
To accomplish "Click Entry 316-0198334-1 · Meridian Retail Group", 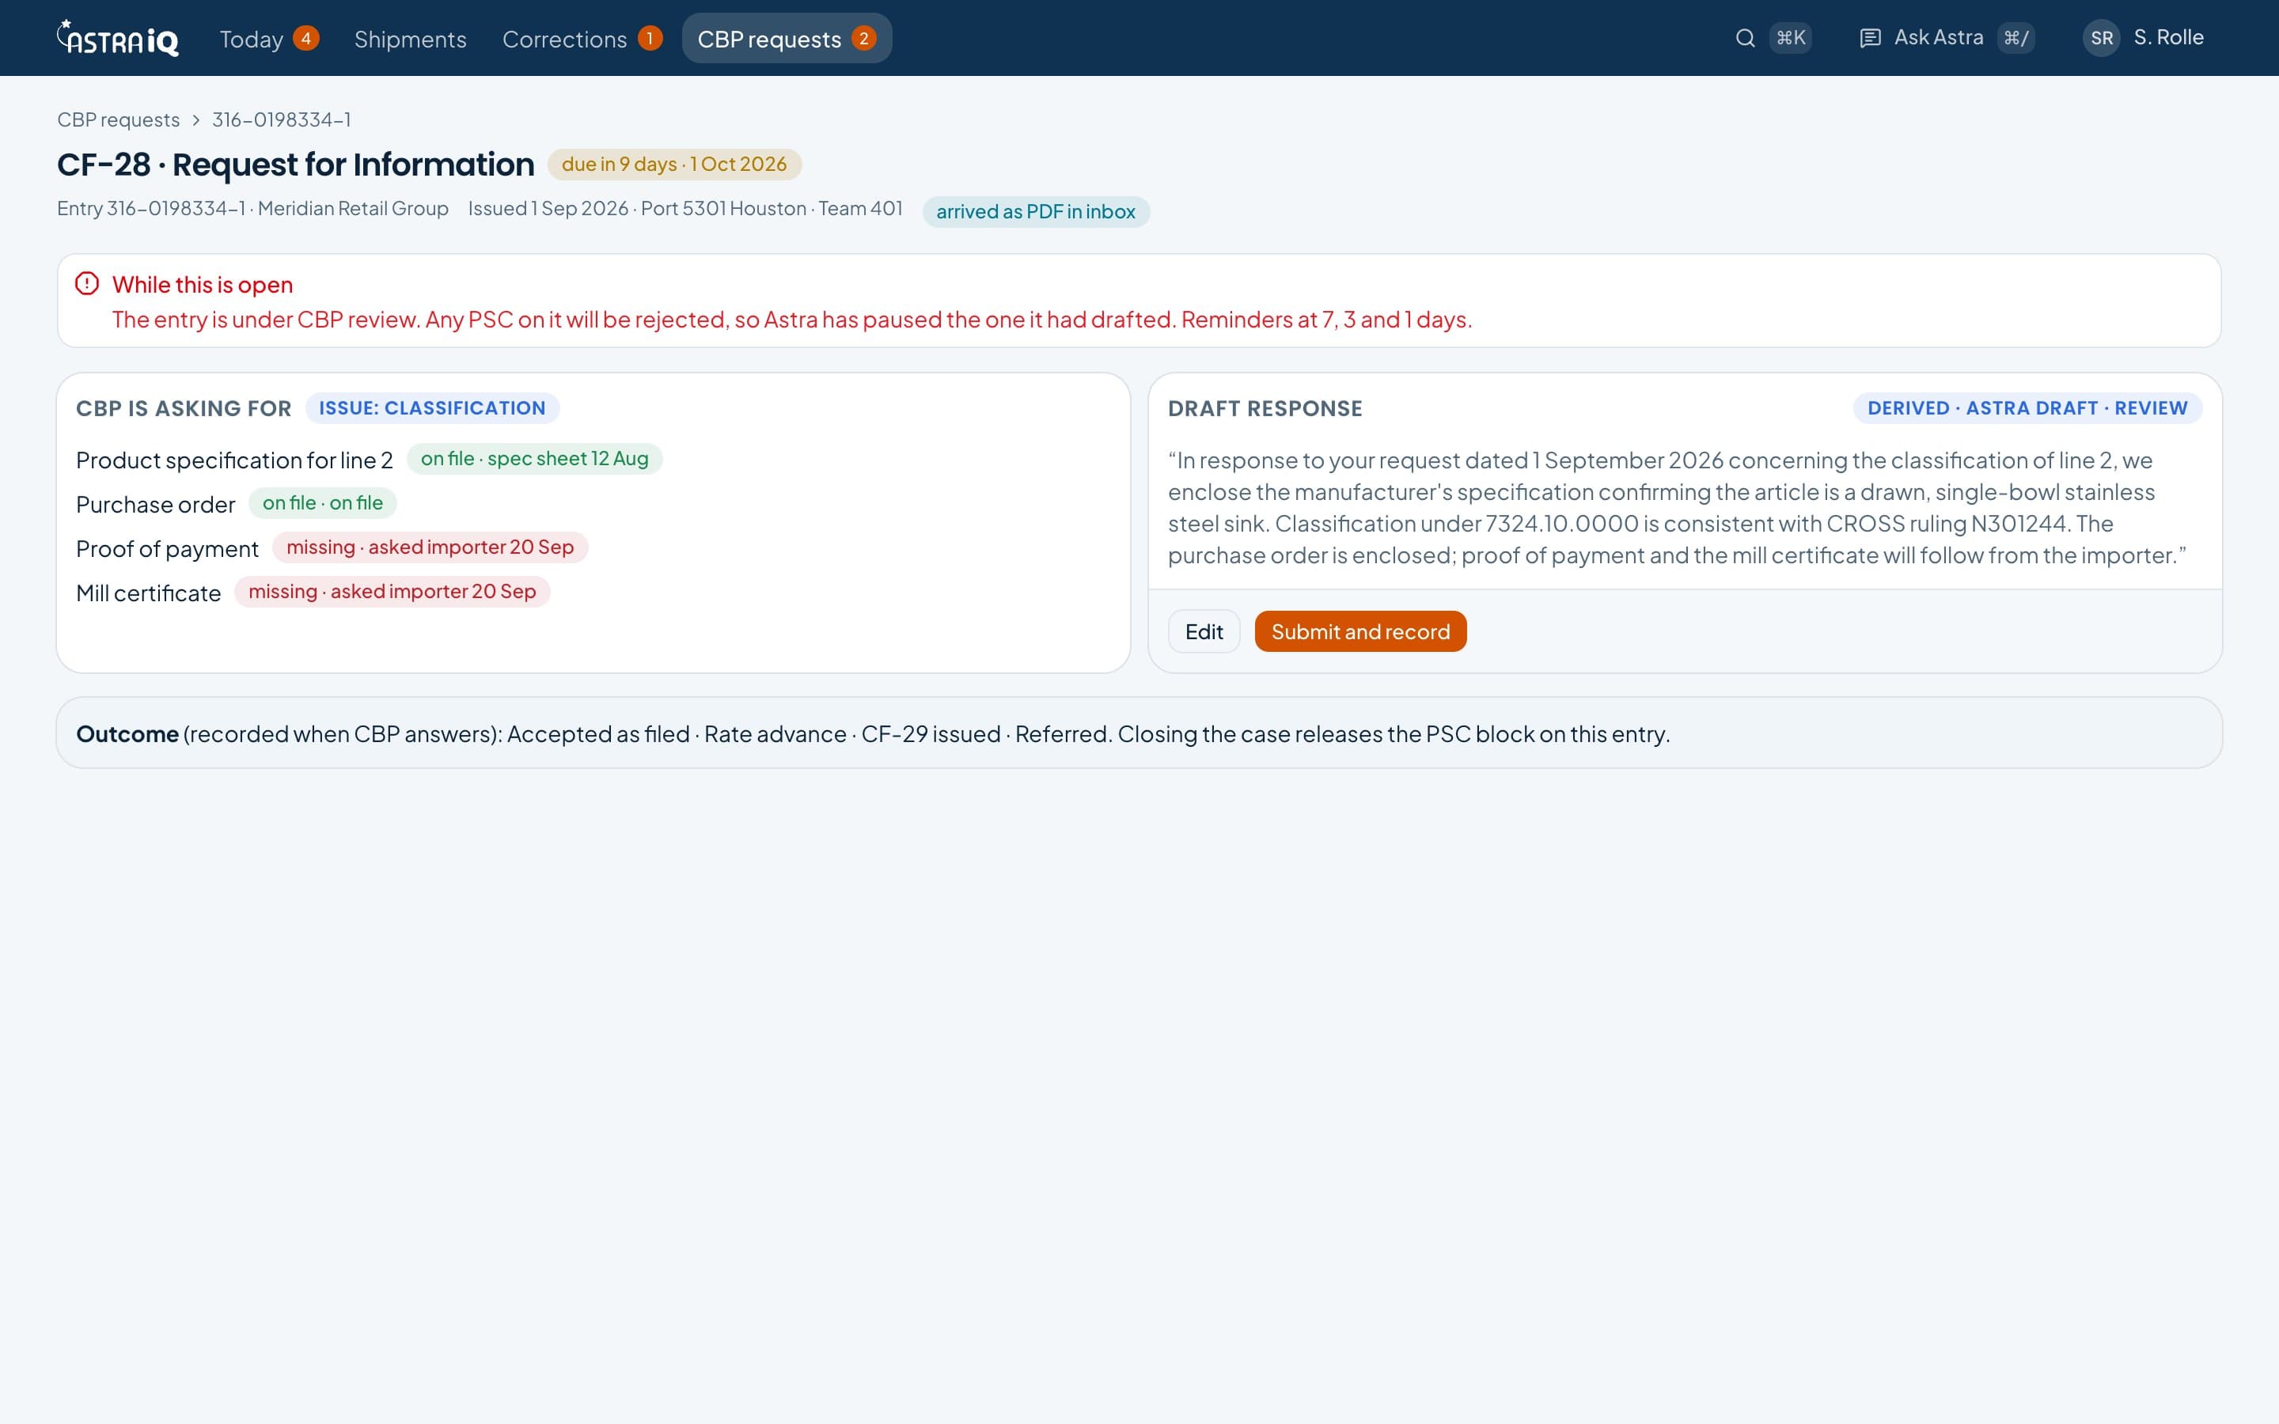I will 252,208.
